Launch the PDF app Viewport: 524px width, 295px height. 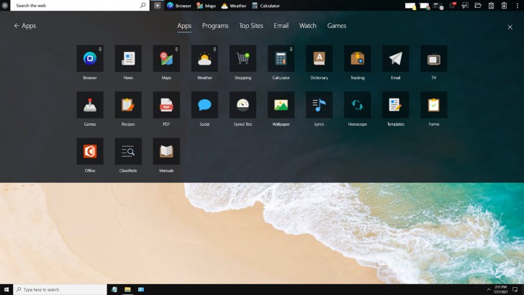(x=166, y=105)
